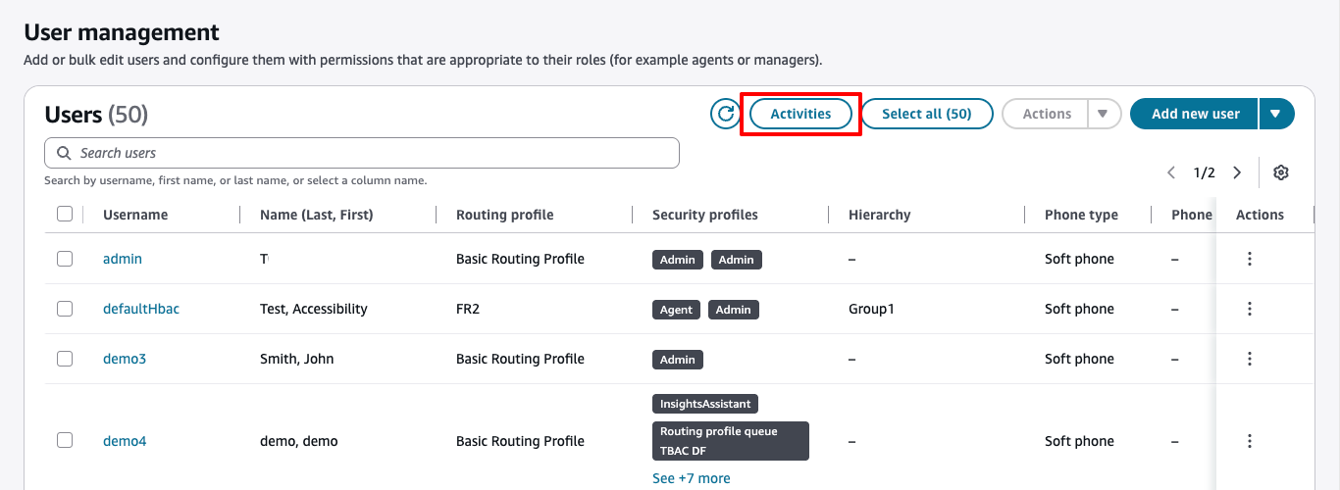This screenshot has height=490, width=1340.
Task: Open actions menu for defaultHbac row
Action: click(1250, 309)
